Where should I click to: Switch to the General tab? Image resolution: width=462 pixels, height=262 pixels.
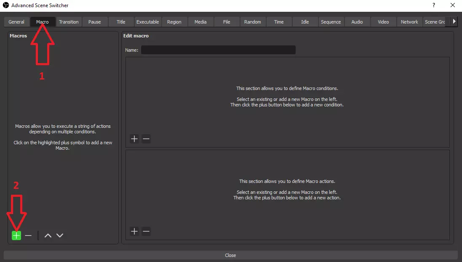[x=16, y=22]
